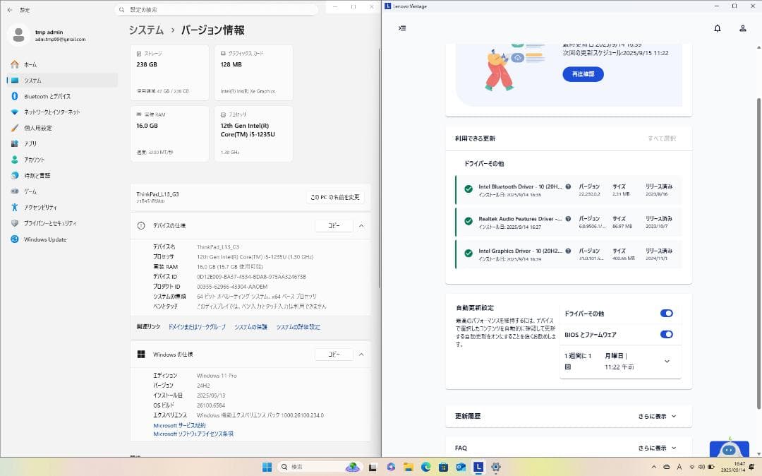Open the Lenovo Vantage navigation menu icon
Image resolution: width=762 pixels, height=476 pixels.
coord(401,27)
